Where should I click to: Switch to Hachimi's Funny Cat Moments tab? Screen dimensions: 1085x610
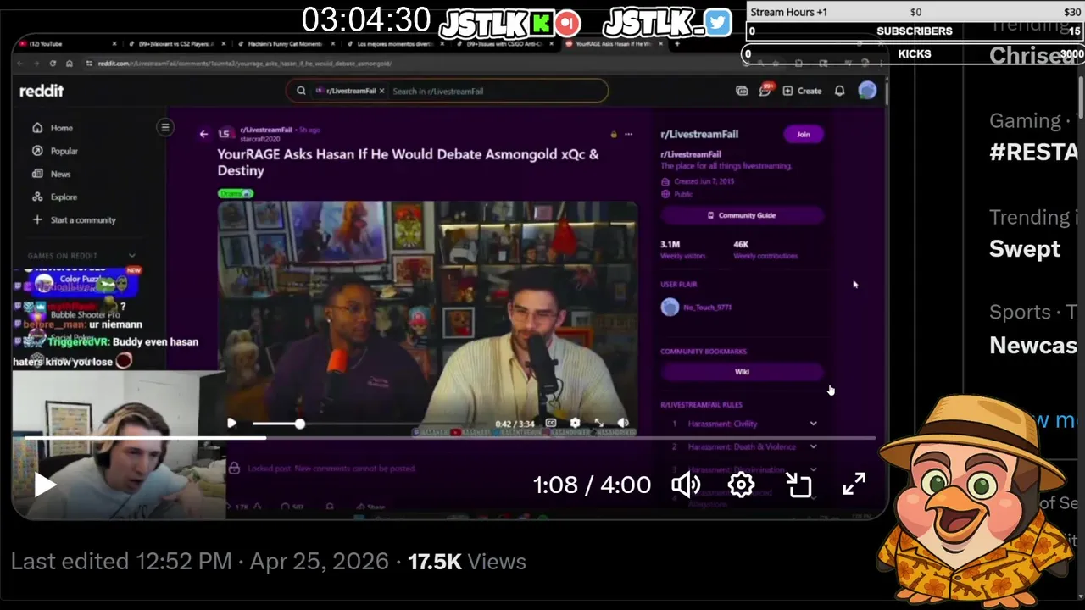[284, 43]
